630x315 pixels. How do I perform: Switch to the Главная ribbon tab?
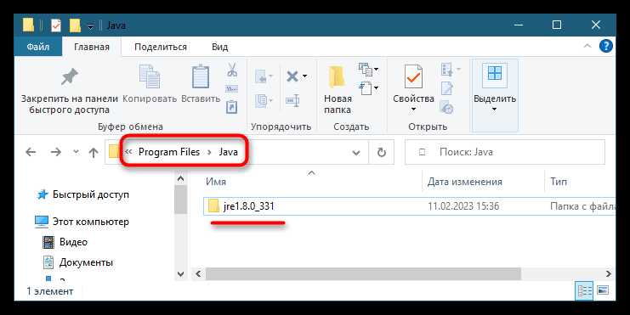(x=92, y=47)
